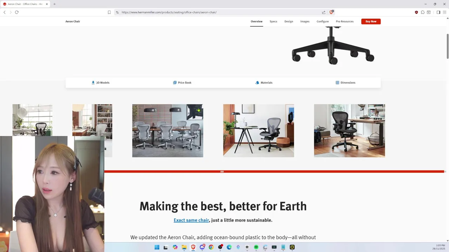
Task: Click the red Buy Now button
Action: (371, 21)
